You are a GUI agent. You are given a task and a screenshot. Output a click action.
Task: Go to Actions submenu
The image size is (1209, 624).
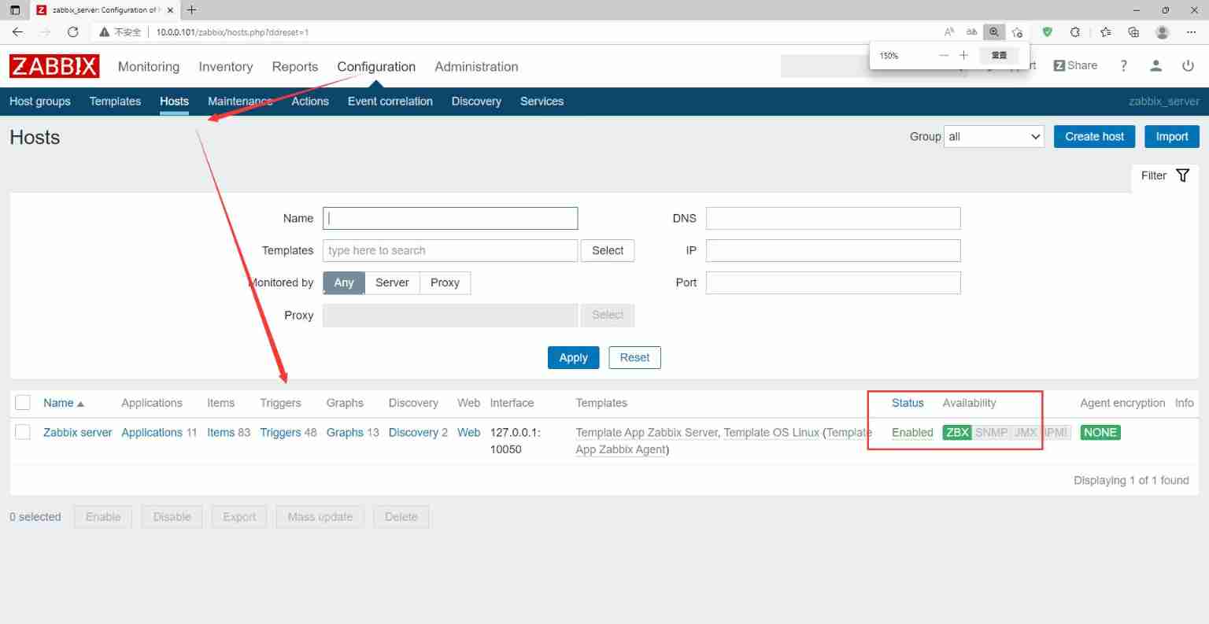tap(310, 102)
